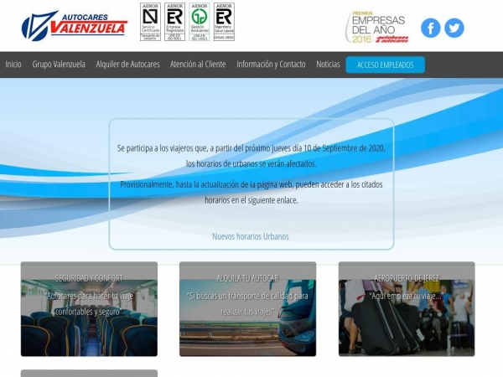Go to the Inicio menu item
The height and width of the screenshot is (377, 503).
point(13,65)
